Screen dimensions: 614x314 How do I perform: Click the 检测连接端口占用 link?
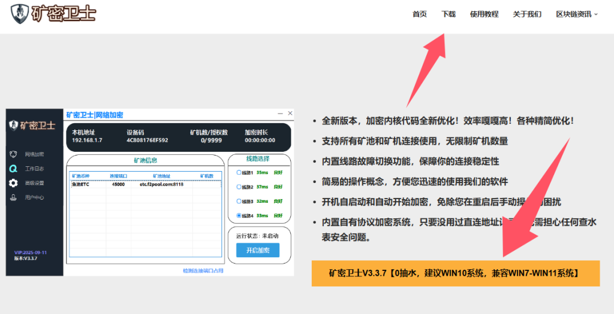(203, 271)
